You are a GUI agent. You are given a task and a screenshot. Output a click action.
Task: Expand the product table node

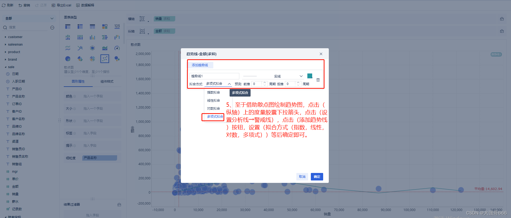[x=5, y=52]
